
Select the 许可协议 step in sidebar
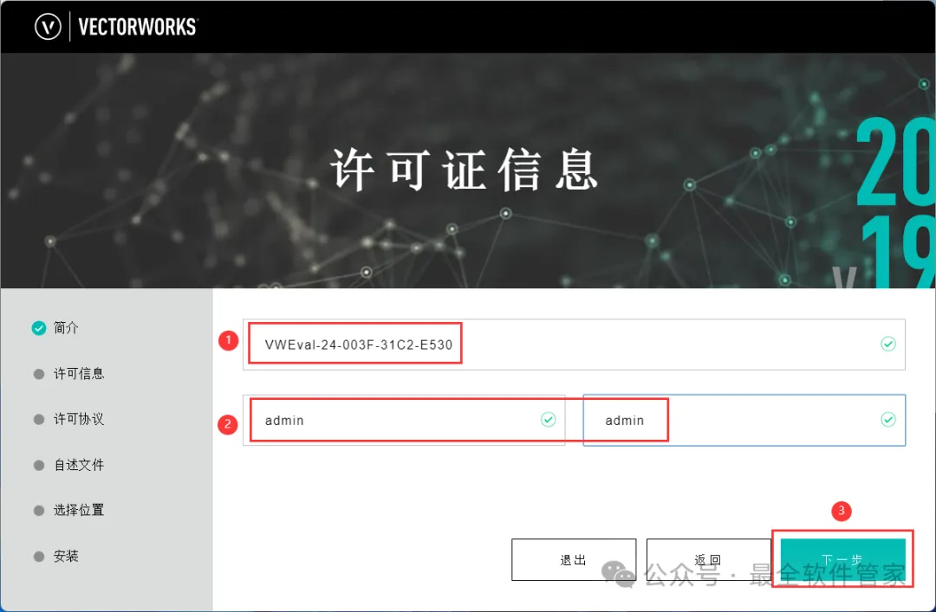coord(68,419)
